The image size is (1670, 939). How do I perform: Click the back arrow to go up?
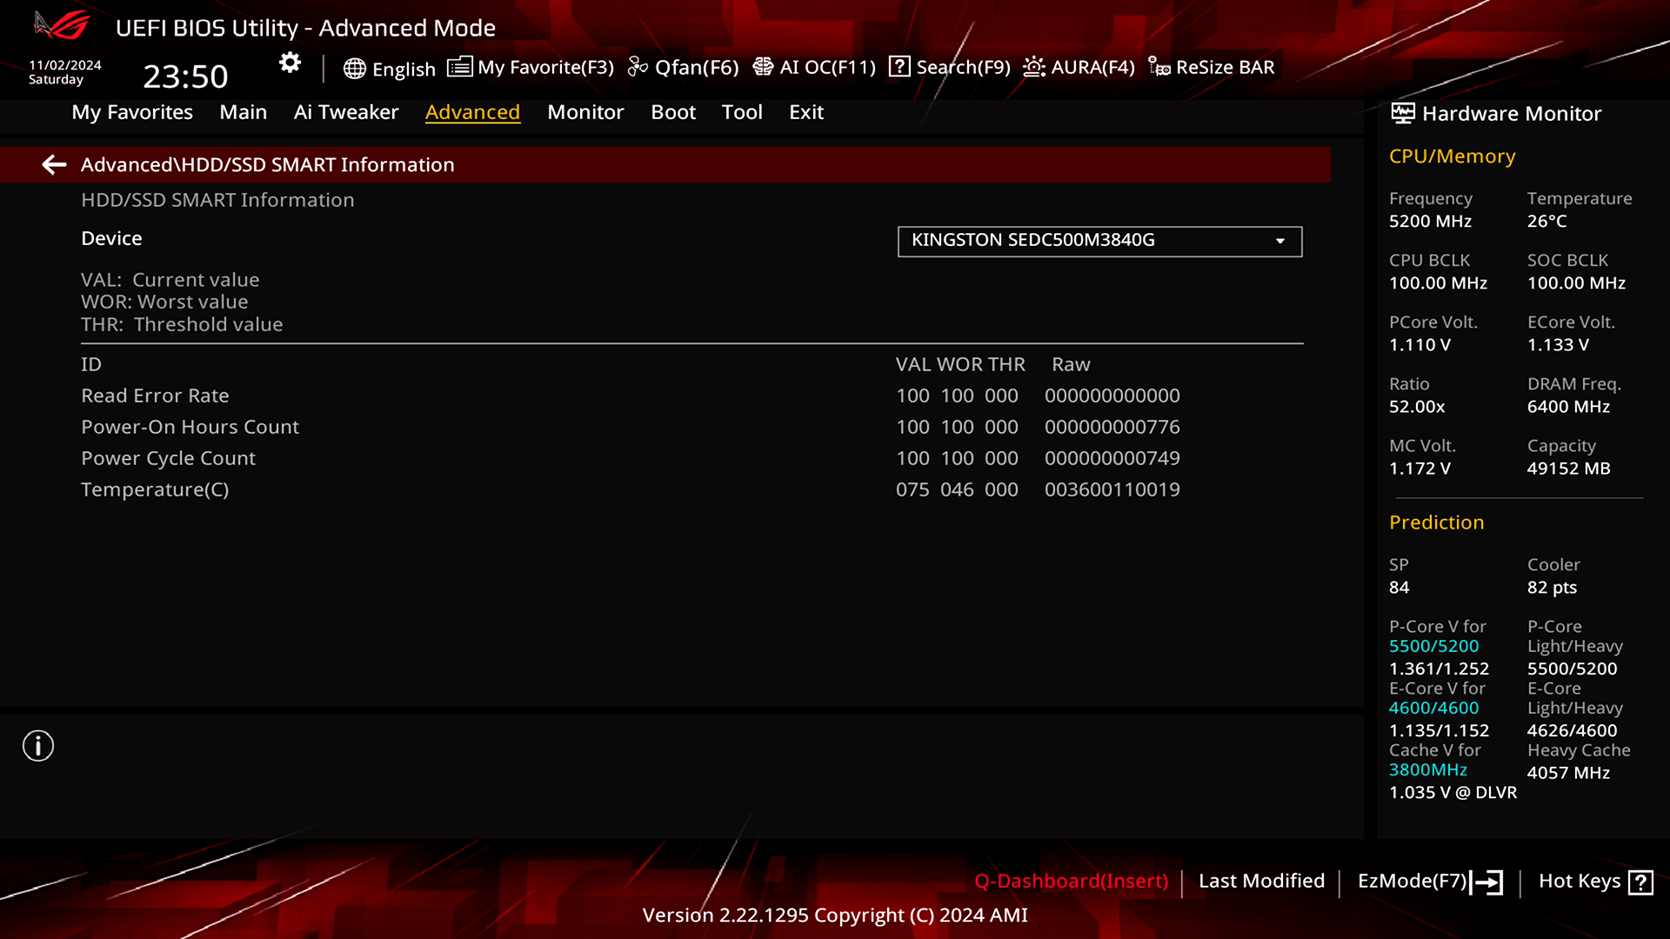coord(53,164)
